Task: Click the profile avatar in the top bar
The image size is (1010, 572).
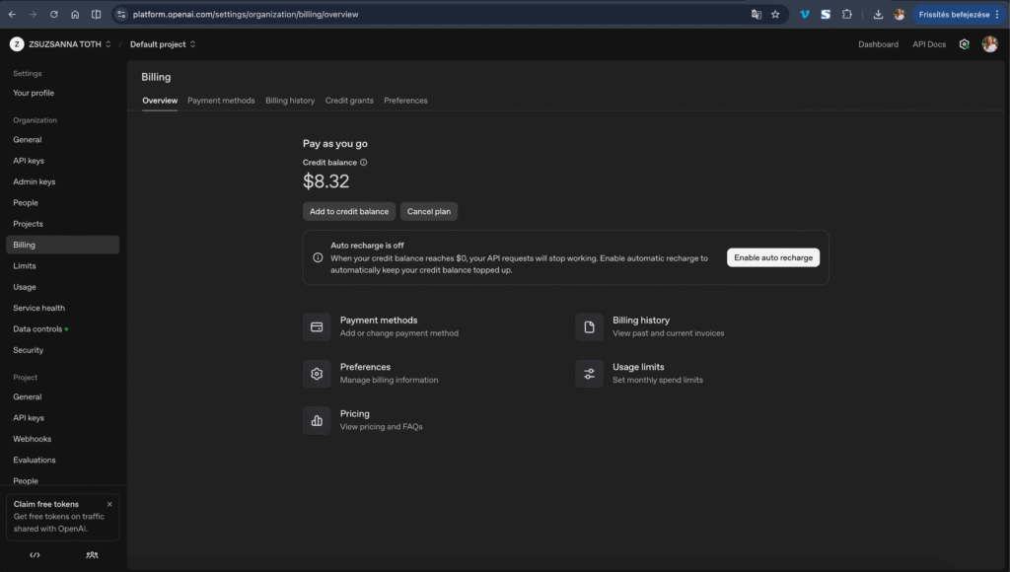Action: click(x=989, y=43)
